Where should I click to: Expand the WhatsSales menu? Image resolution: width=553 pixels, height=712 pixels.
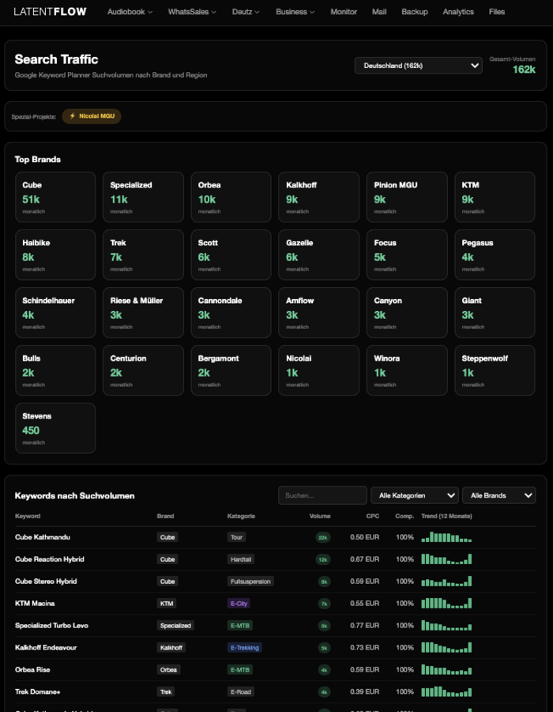click(x=192, y=12)
